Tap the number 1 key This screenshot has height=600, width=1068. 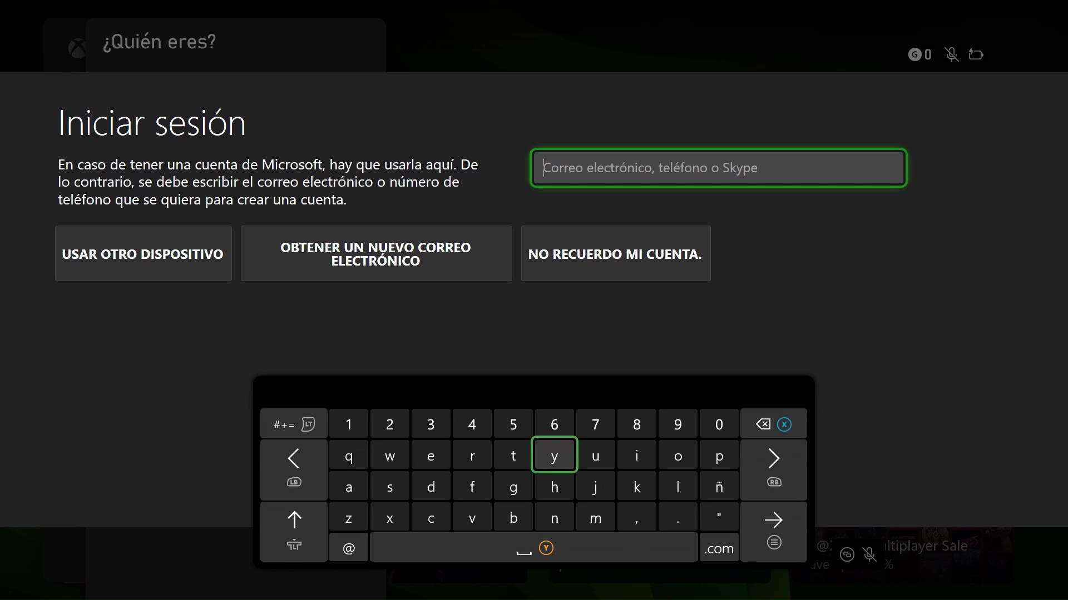(349, 424)
